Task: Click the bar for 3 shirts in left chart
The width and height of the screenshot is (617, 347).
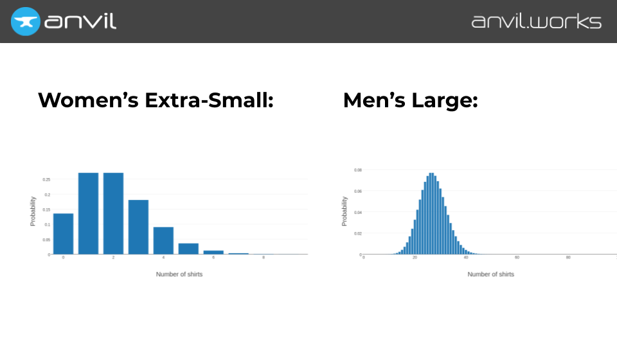Action: click(138, 227)
